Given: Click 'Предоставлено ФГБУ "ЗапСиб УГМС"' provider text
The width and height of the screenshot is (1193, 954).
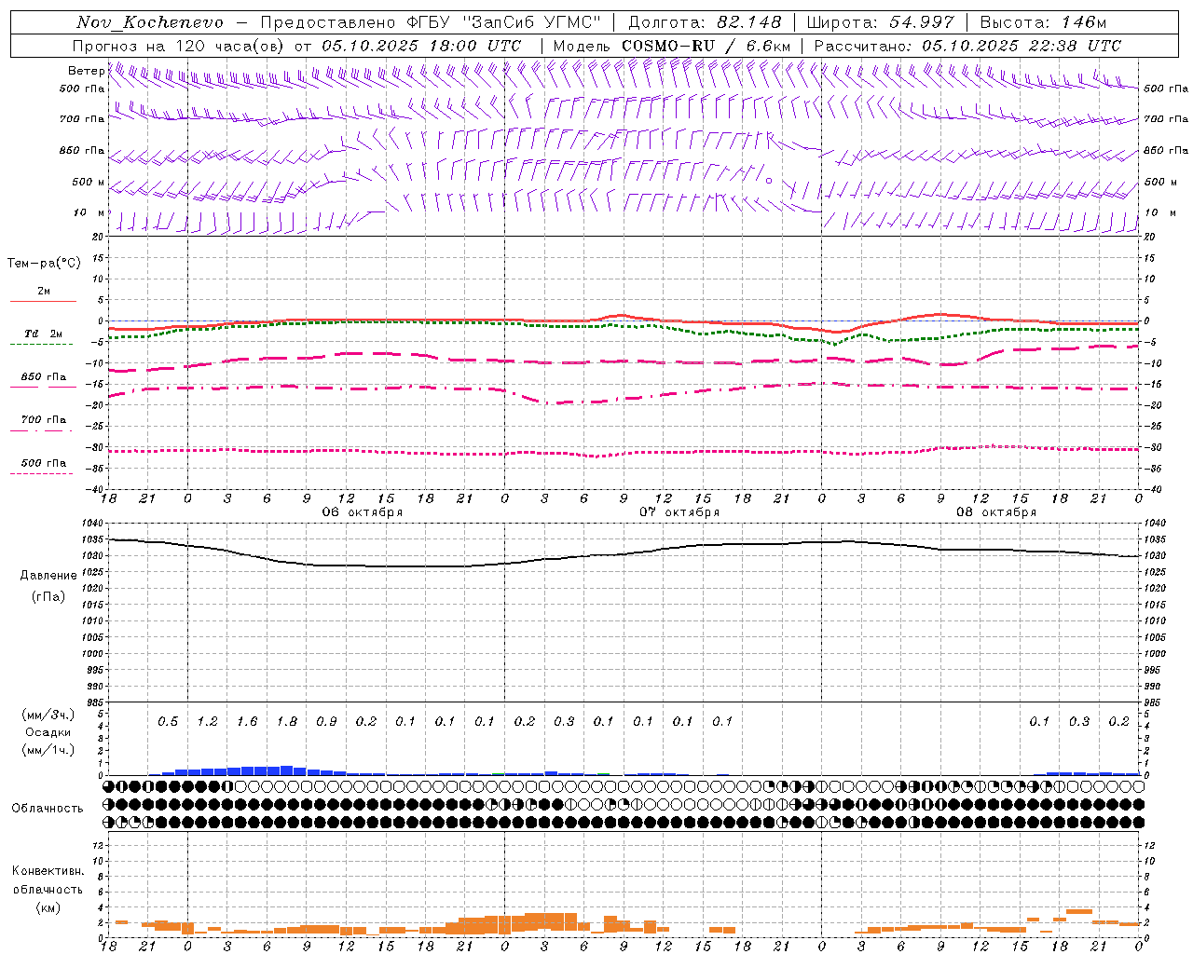Looking at the screenshot, I should click(x=431, y=22).
